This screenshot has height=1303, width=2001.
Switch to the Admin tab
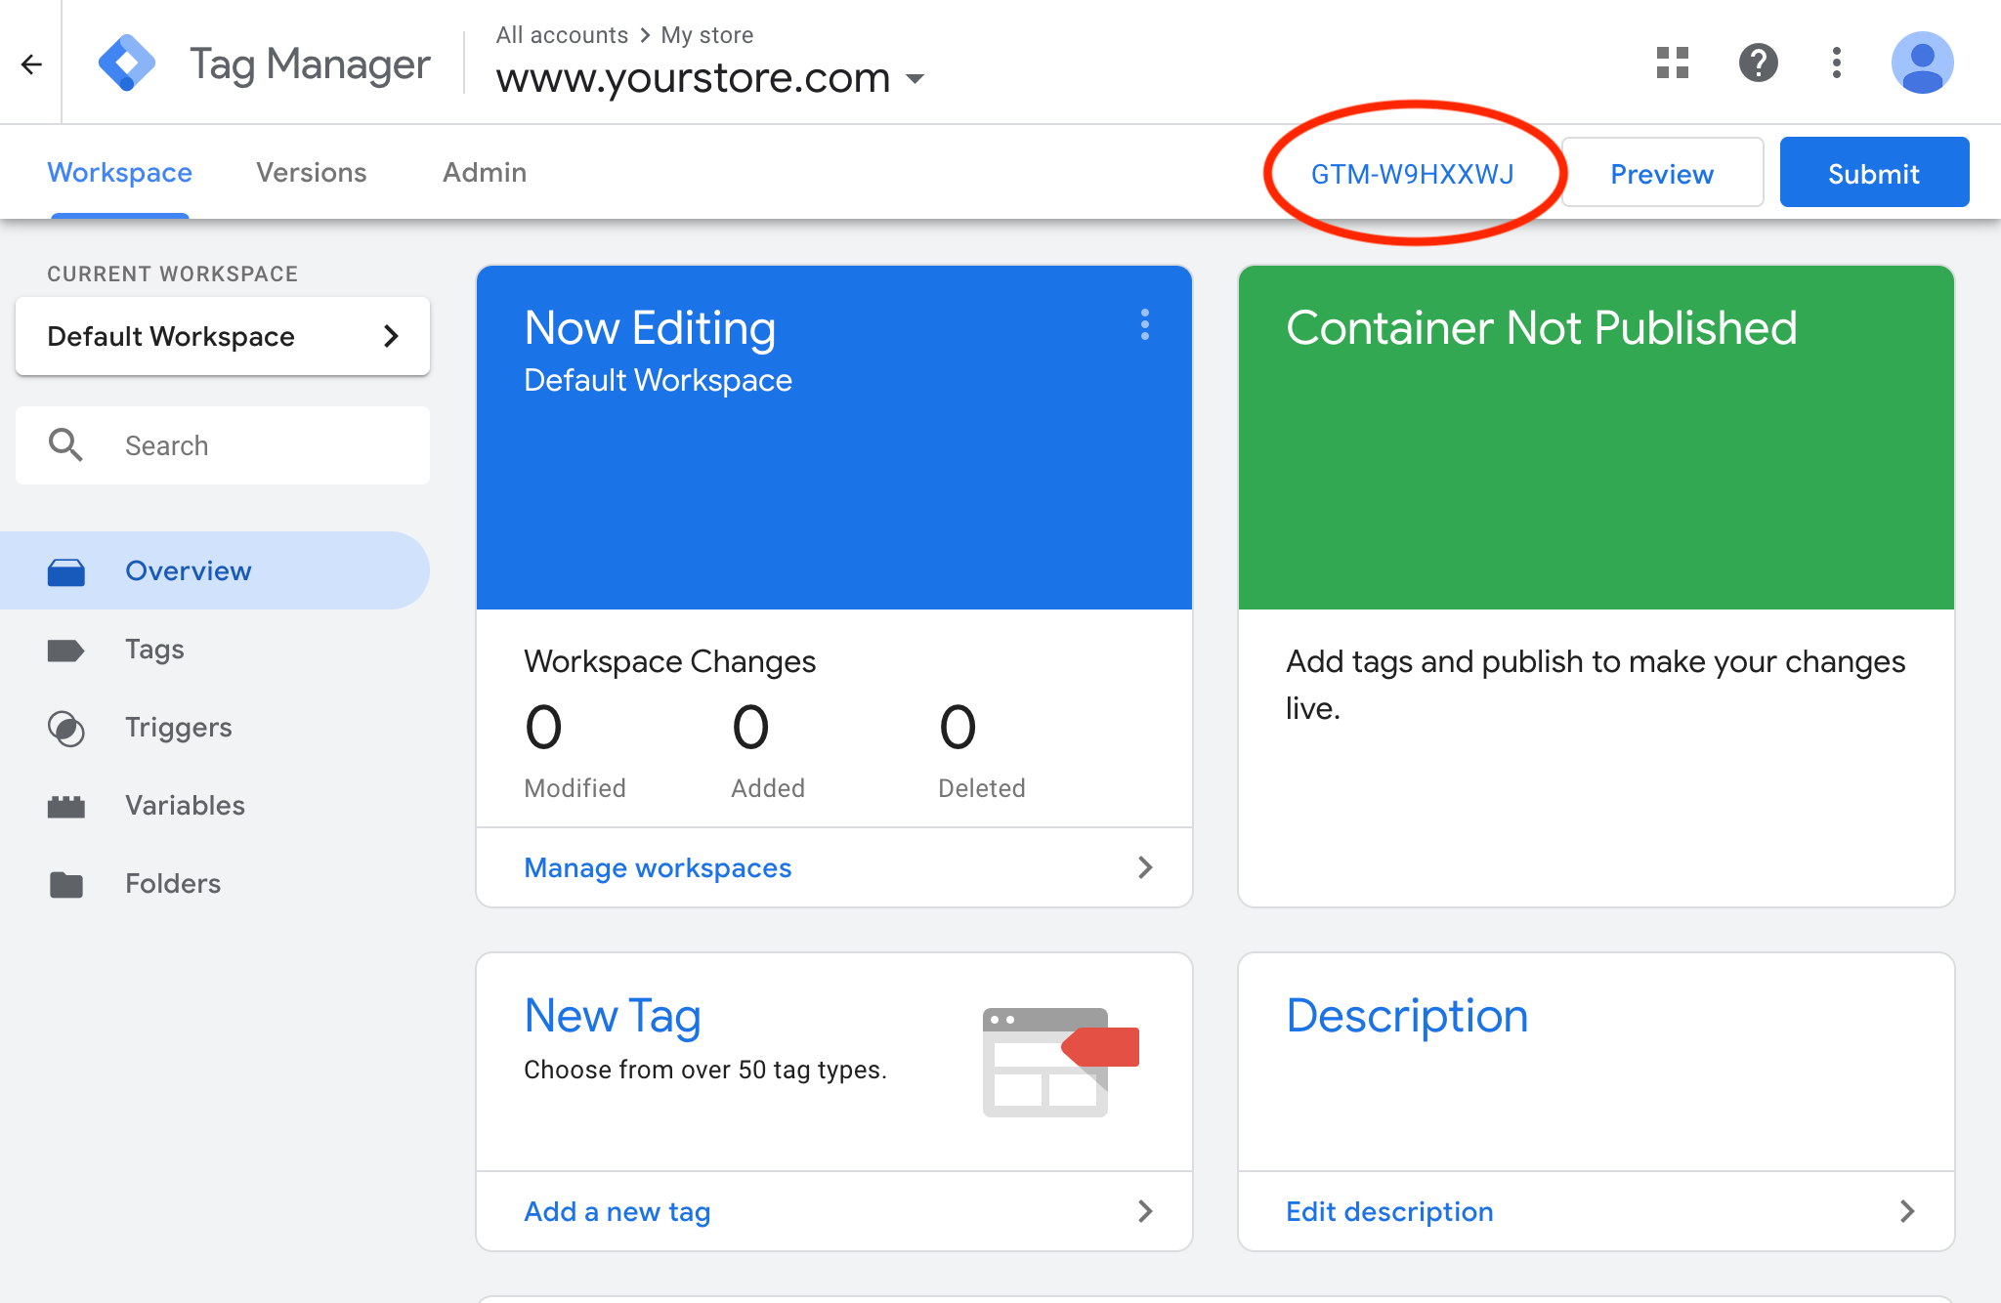[x=485, y=173]
